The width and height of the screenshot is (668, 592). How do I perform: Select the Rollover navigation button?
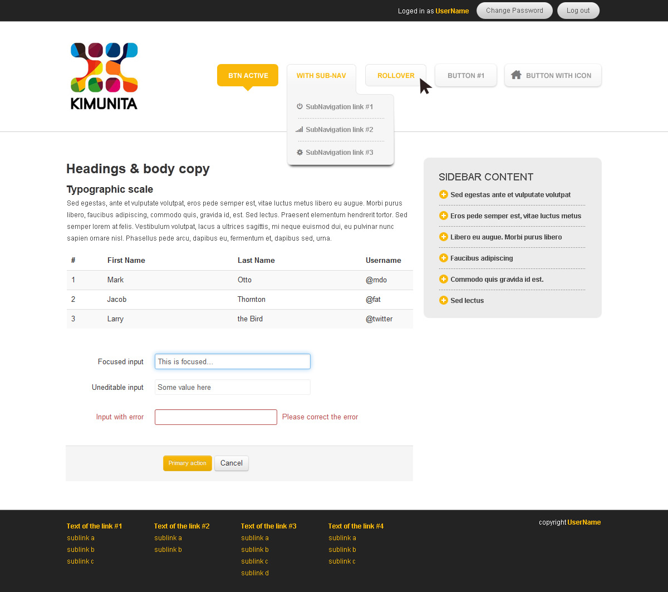tap(396, 76)
